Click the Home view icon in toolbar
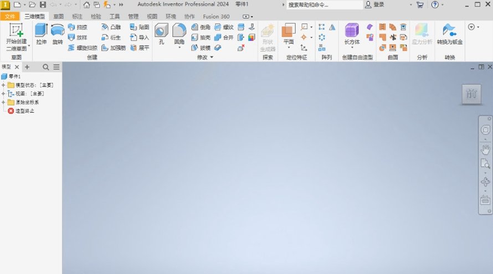This screenshot has height=274, width=493. (86, 5)
